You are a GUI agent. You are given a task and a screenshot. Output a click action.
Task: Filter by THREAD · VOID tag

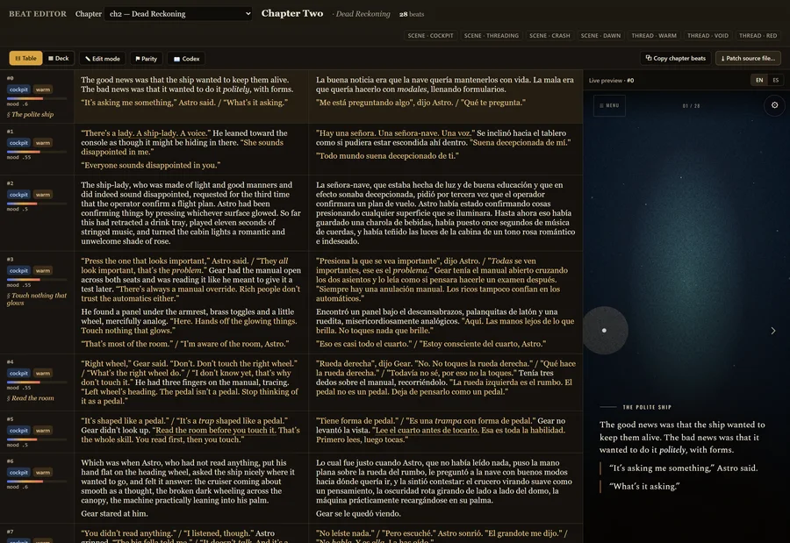(x=707, y=36)
